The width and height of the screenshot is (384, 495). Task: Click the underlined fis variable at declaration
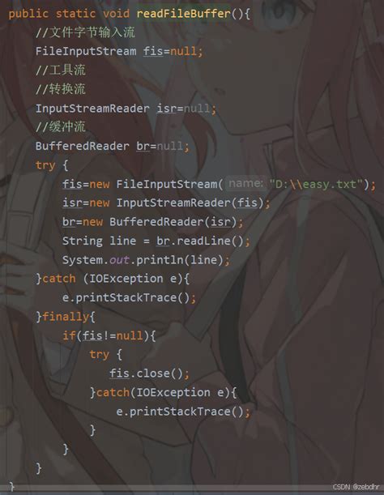pyautogui.click(x=153, y=51)
